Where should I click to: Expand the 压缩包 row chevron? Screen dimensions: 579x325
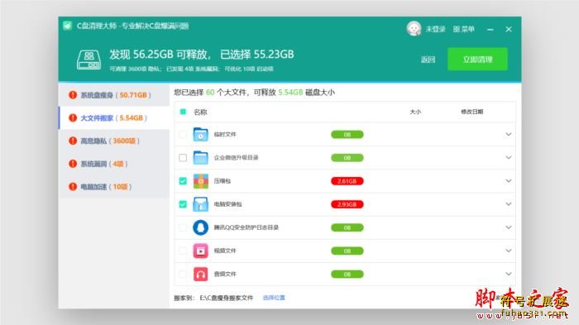click(x=509, y=180)
